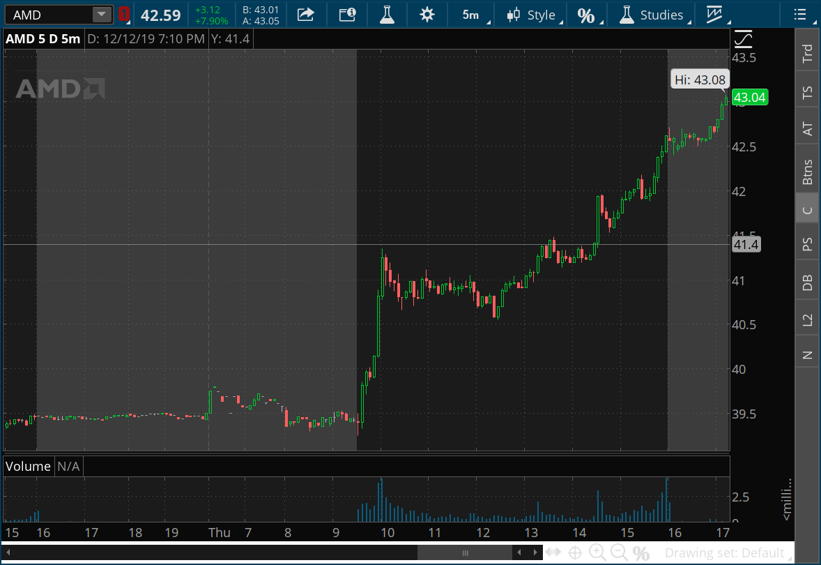
Task: Click the 41.4 crosshair price label
Action: pyautogui.click(x=746, y=244)
